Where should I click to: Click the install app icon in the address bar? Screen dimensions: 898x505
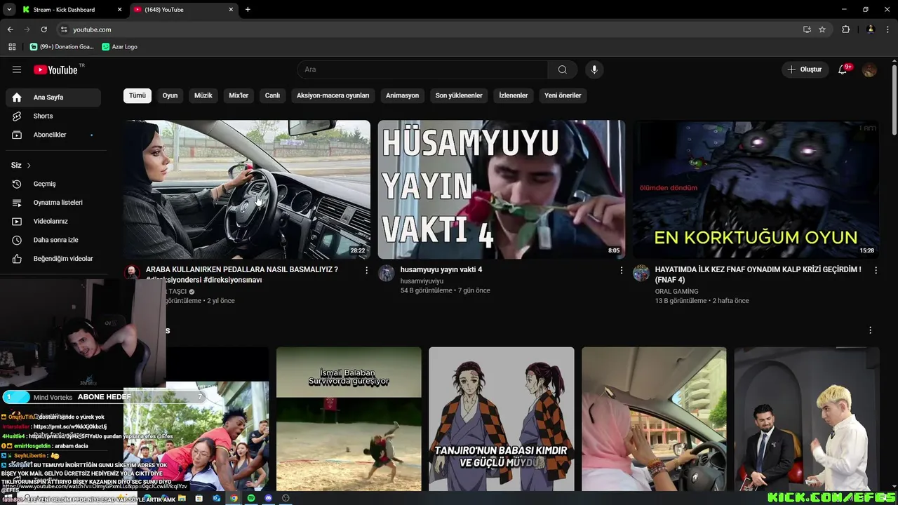[x=807, y=29]
